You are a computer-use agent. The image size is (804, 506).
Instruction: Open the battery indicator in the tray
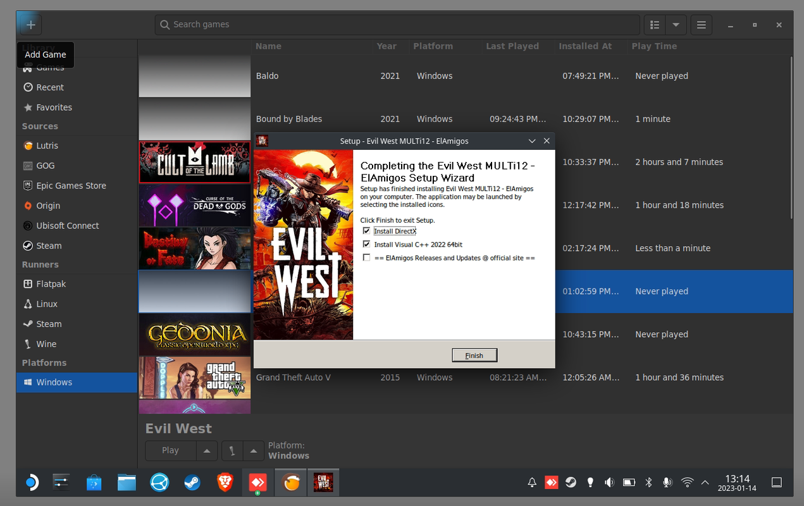[x=629, y=483]
